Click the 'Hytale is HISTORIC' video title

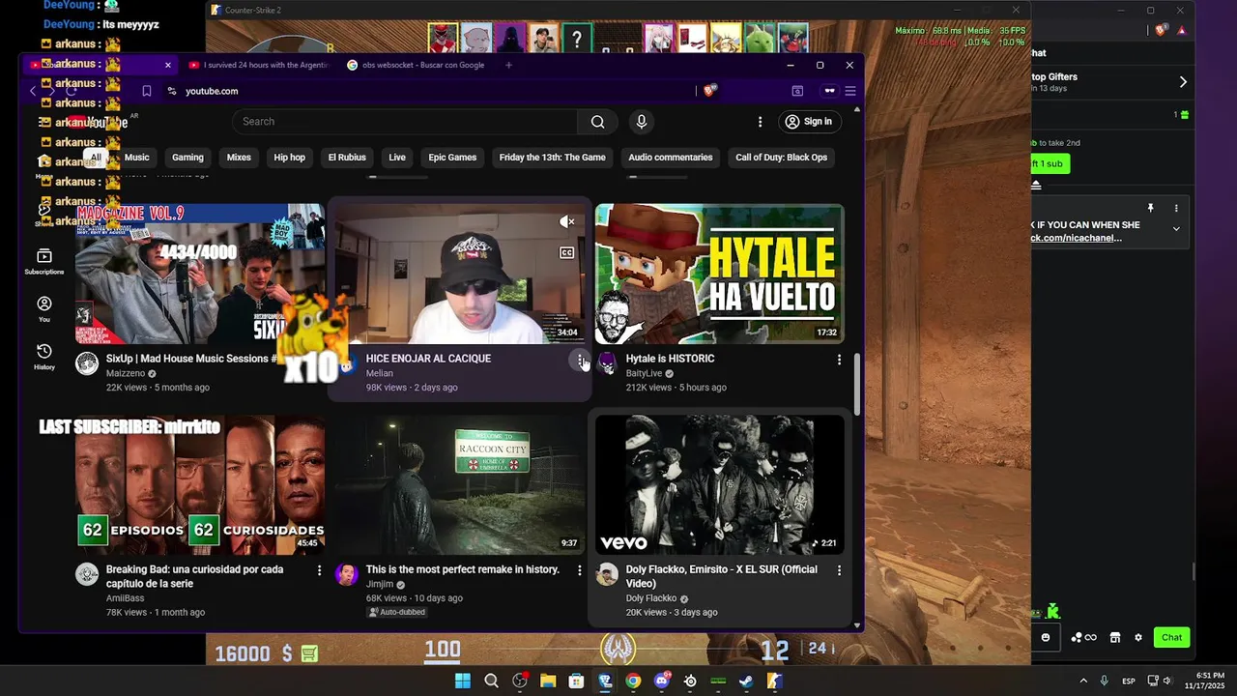(670, 359)
